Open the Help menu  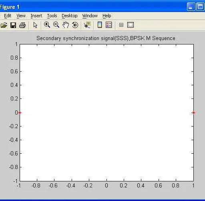click(107, 16)
